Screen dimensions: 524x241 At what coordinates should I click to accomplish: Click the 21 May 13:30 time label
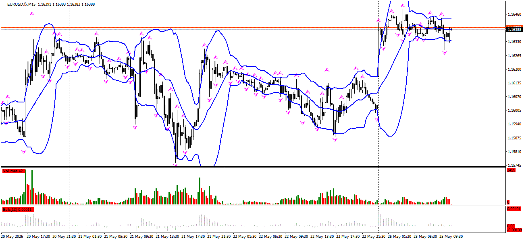167,237
